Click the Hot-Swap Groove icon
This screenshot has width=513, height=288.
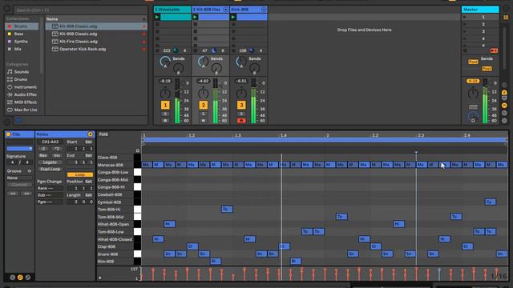click(x=29, y=171)
